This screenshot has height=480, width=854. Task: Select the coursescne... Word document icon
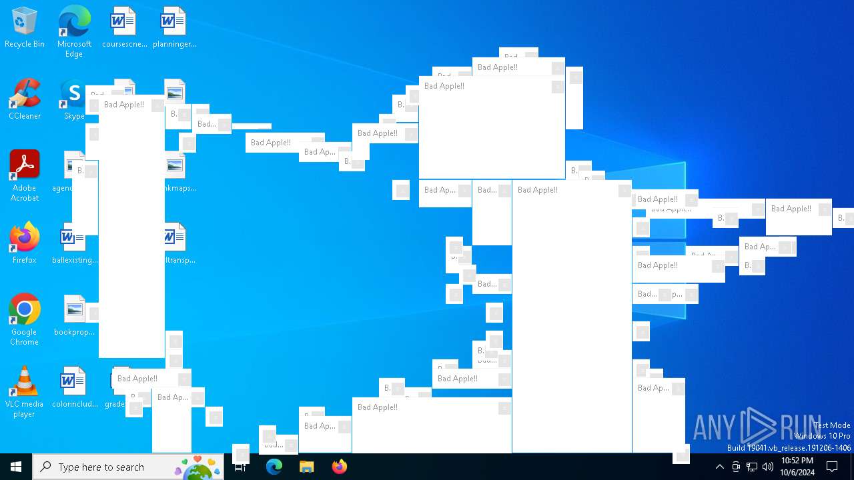pos(124,28)
